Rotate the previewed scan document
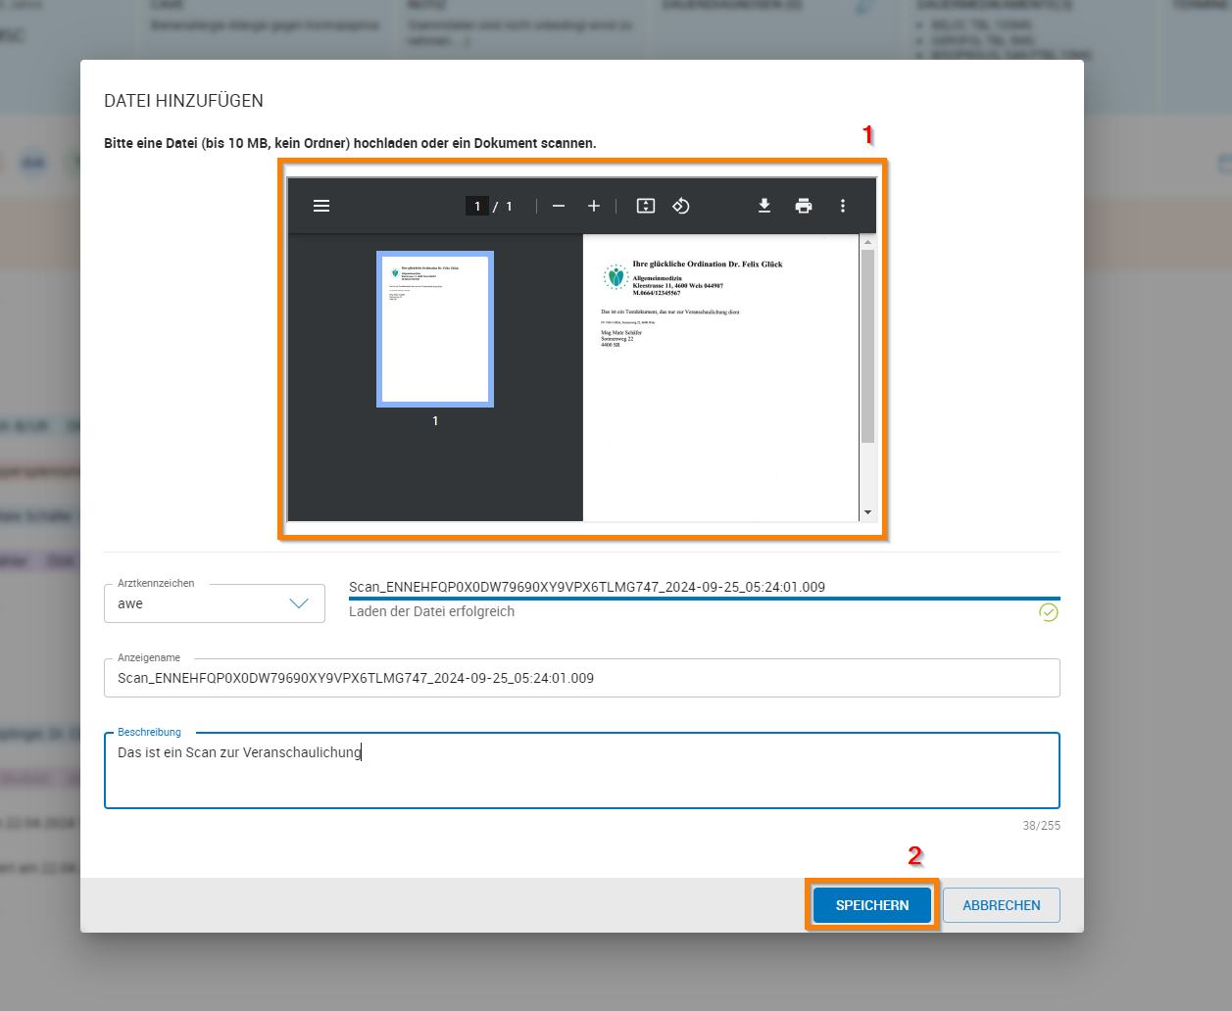1232x1011 pixels. click(680, 206)
